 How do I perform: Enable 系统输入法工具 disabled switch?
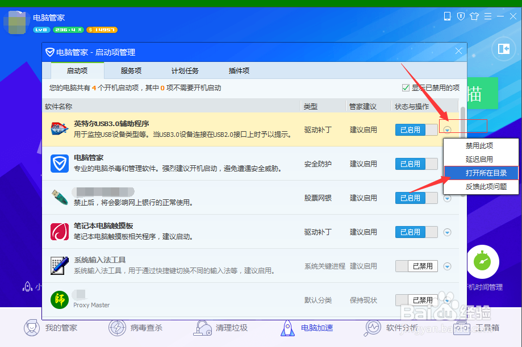416,266
